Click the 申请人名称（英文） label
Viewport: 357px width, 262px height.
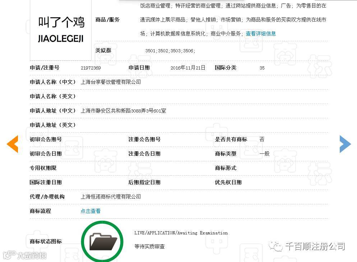52,96
